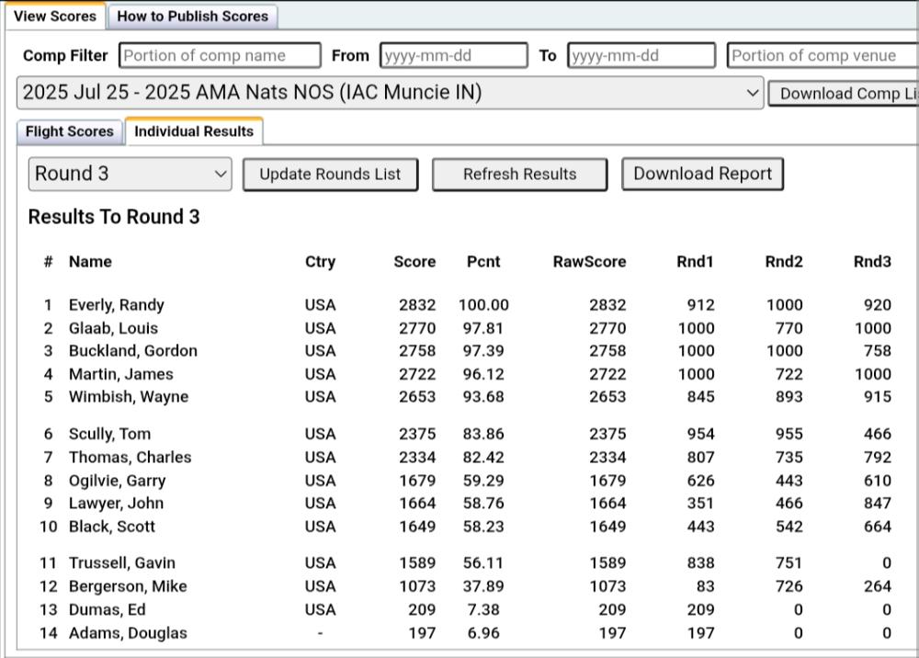Screen dimensions: 919x658
Task: Download the results report
Action: click(x=702, y=174)
